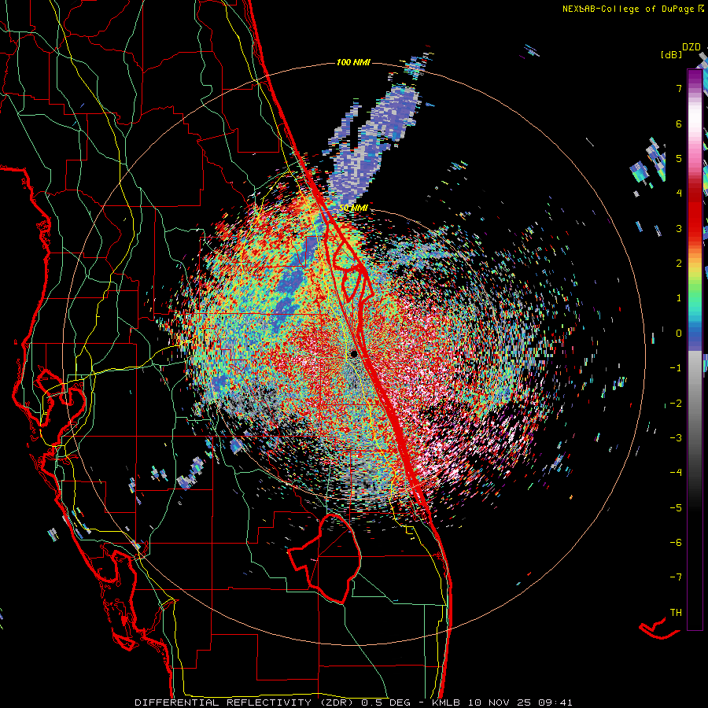Click the -3 tick label on color scale
The height and width of the screenshot is (708, 708).
point(676,437)
